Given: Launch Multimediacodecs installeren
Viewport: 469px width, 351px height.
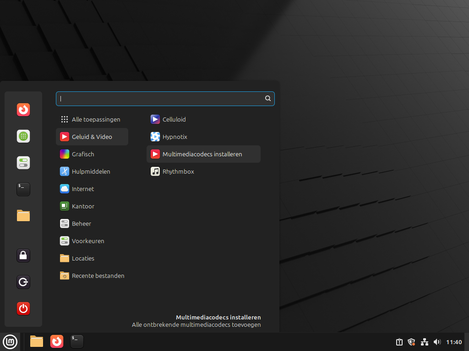Looking at the screenshot, I should [203, 154].
